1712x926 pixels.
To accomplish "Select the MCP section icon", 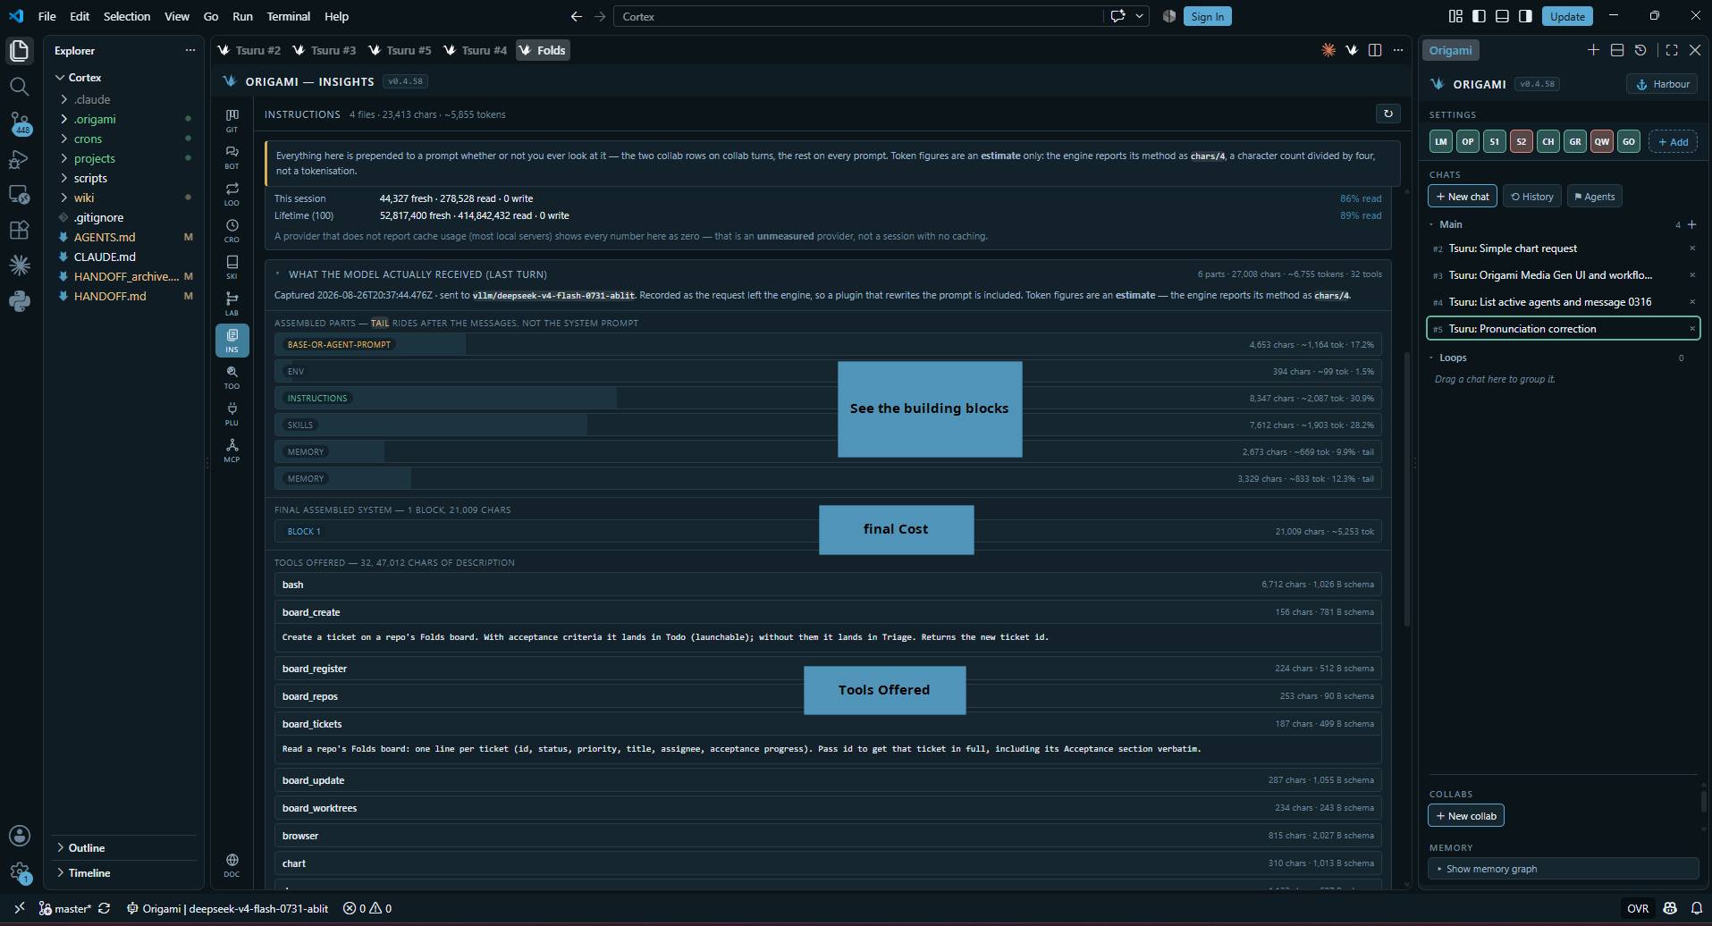I will 232,450.
